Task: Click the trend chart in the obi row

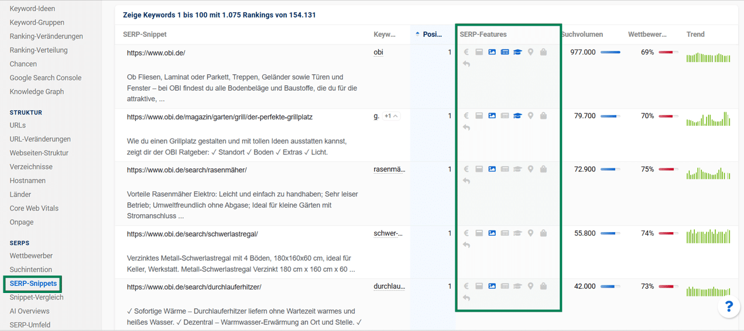Action: (708, 57)
